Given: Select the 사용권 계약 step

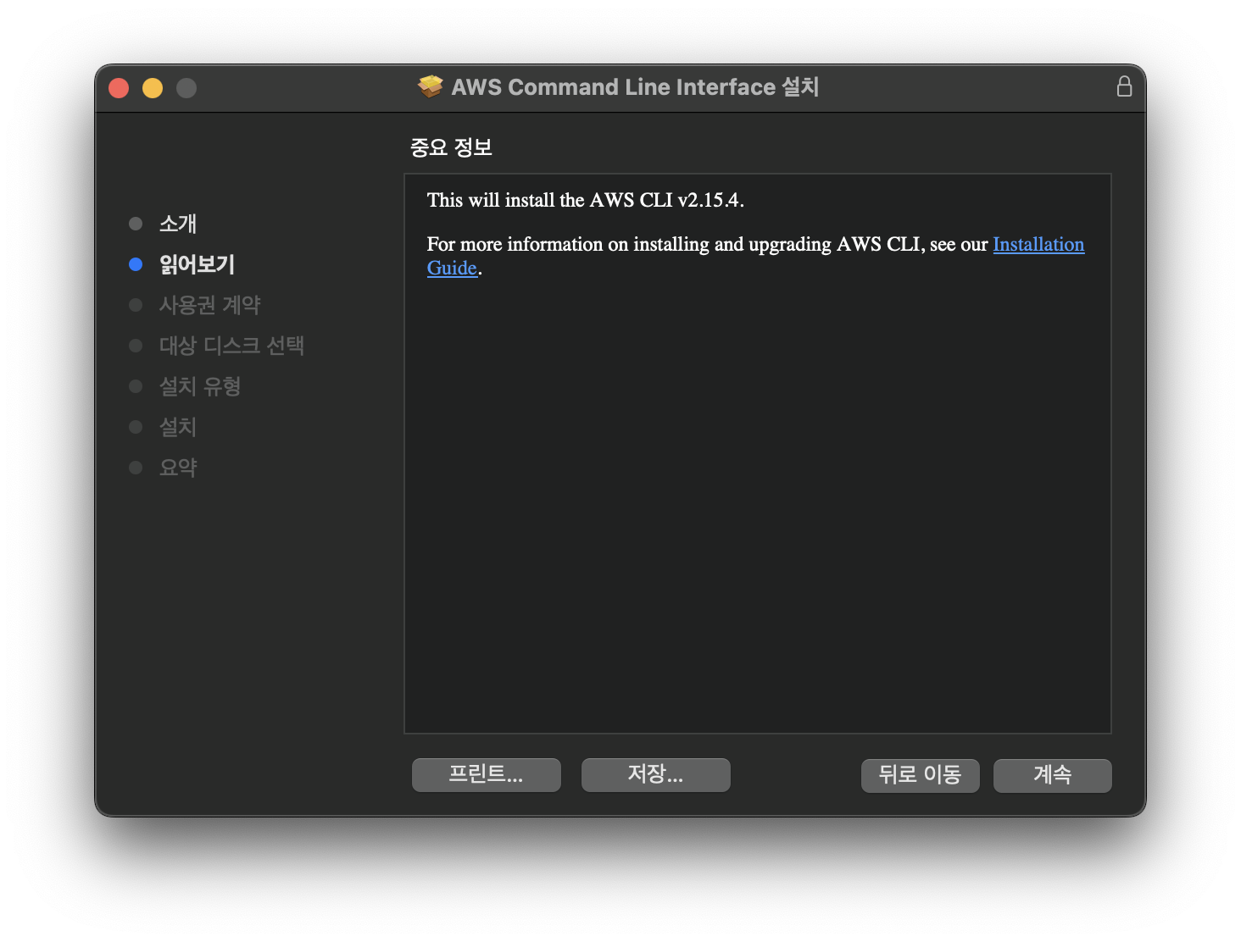Looking at the screenshot, I should [210, 305].
